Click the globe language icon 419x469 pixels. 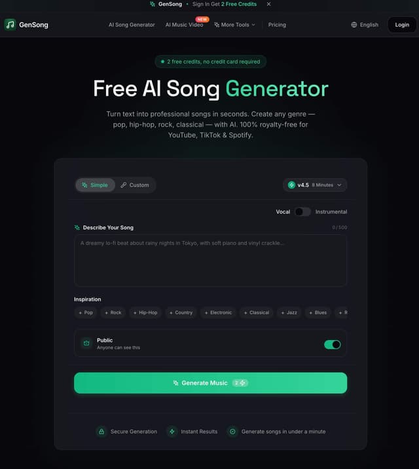(354, 25)
